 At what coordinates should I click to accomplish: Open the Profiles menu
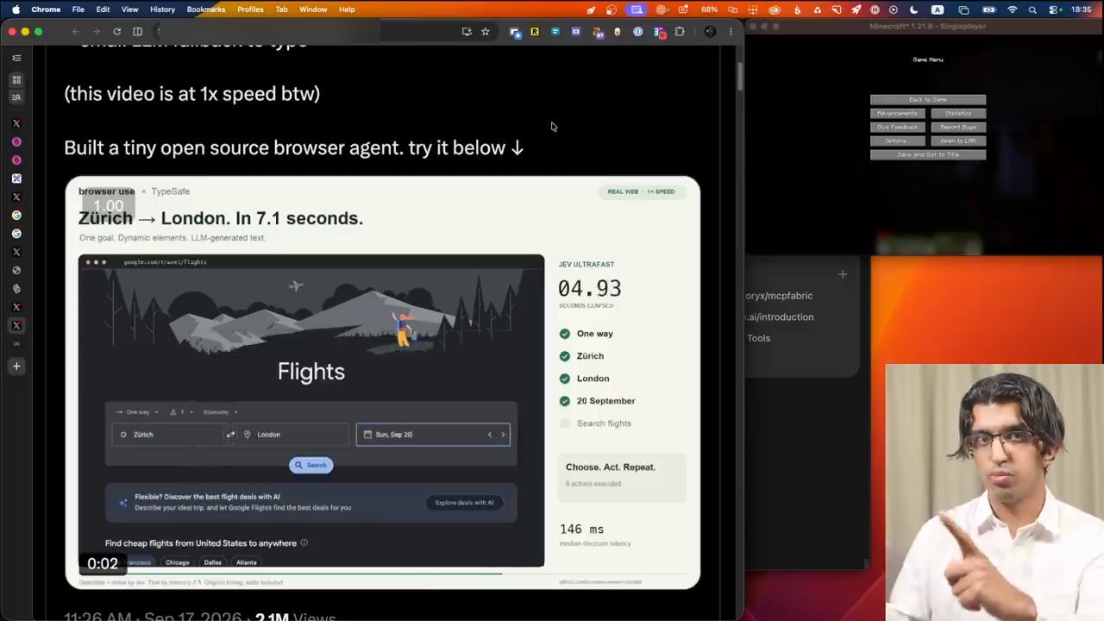(250, 9)
